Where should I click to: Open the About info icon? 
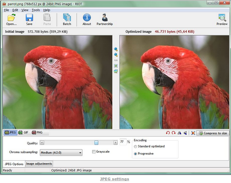(x=87, y=19)
